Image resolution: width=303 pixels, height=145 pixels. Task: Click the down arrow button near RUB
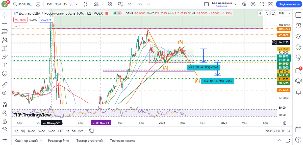(x=261, y=14)
